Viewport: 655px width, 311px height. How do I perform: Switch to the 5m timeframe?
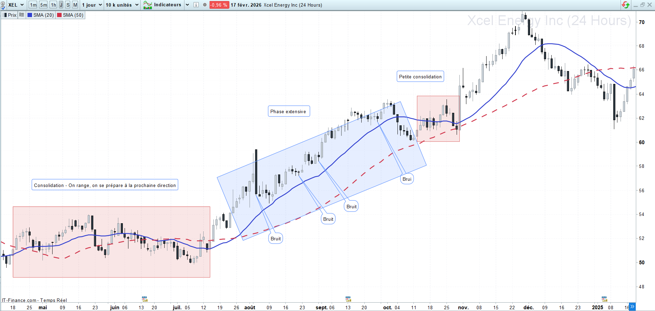pos(44,5)
